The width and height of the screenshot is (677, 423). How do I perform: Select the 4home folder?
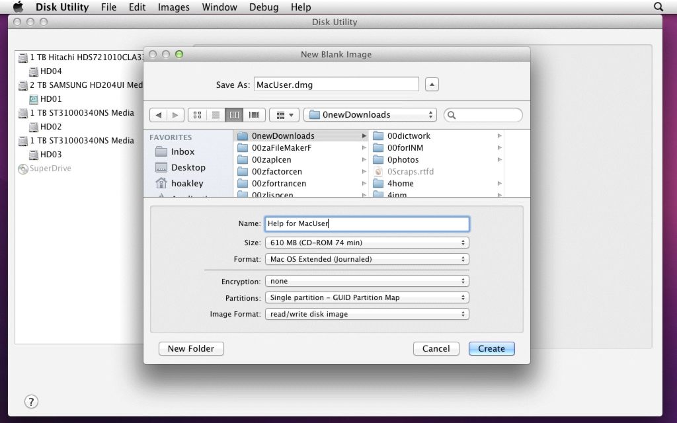(436, 184)
